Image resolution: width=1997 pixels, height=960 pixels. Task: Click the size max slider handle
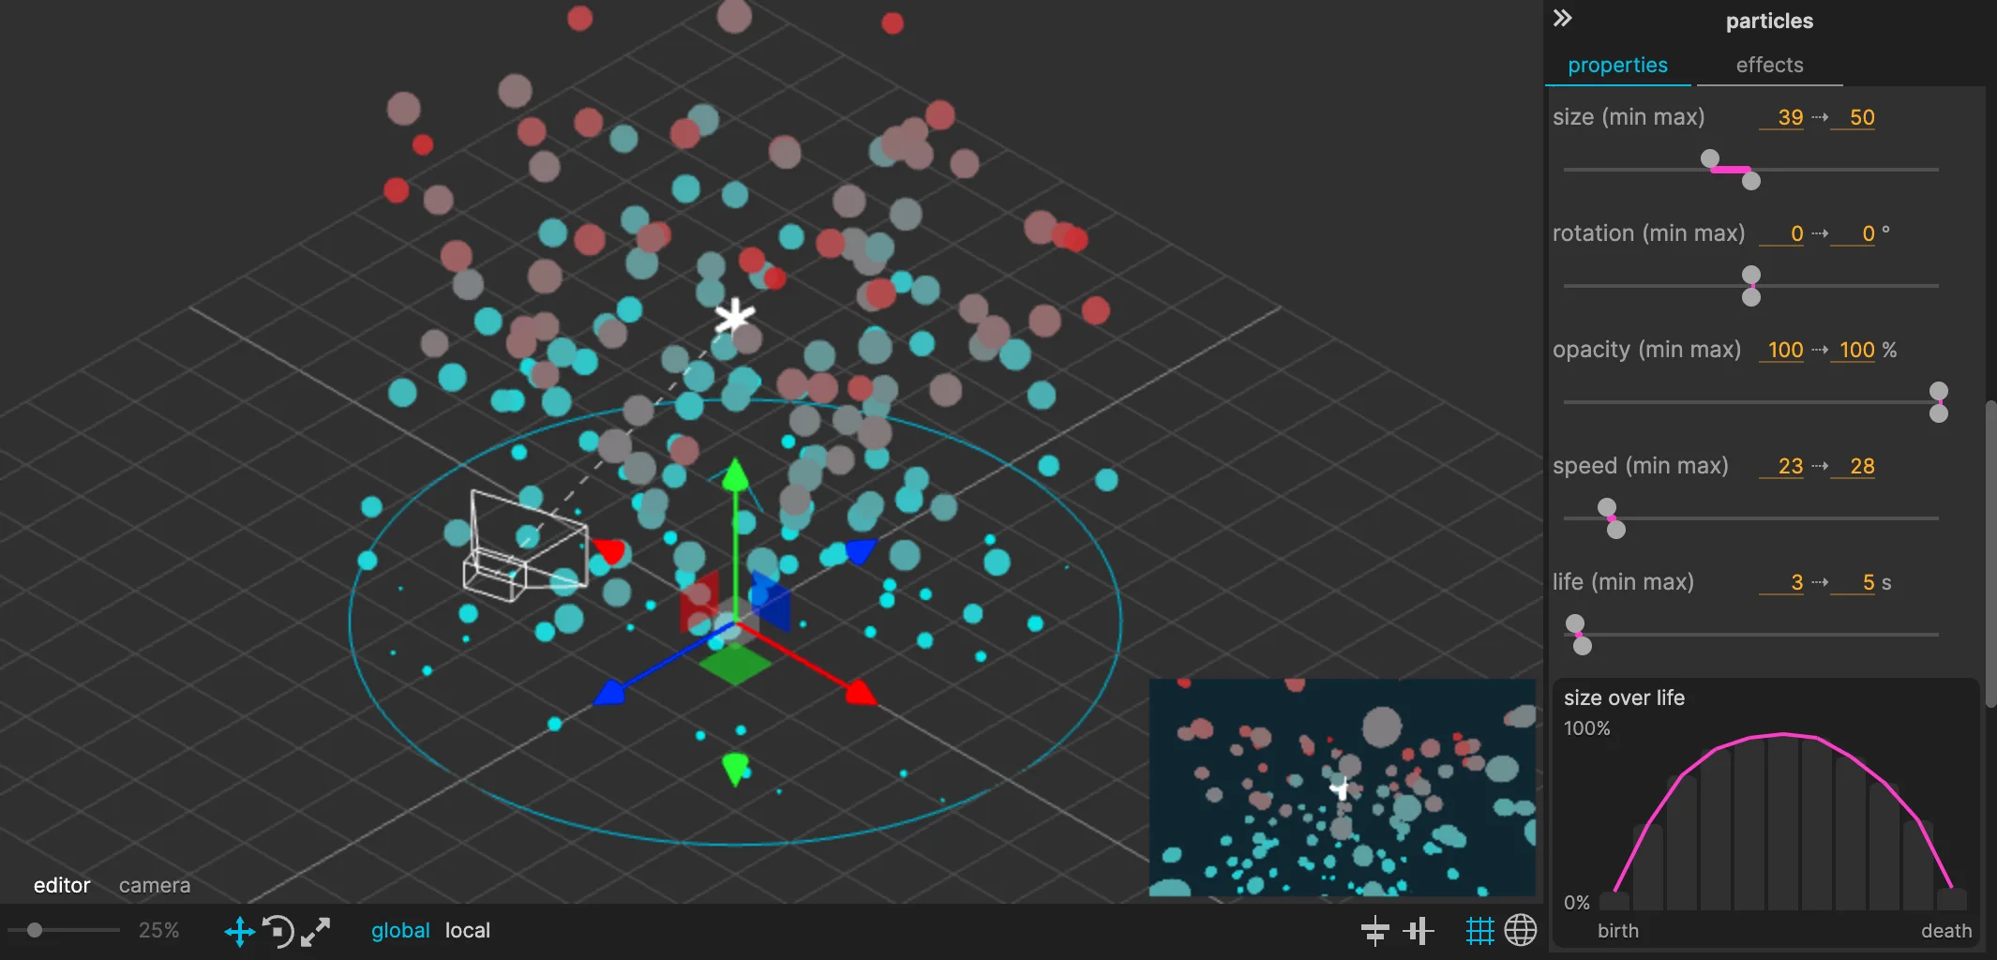tap(1750, 181)
